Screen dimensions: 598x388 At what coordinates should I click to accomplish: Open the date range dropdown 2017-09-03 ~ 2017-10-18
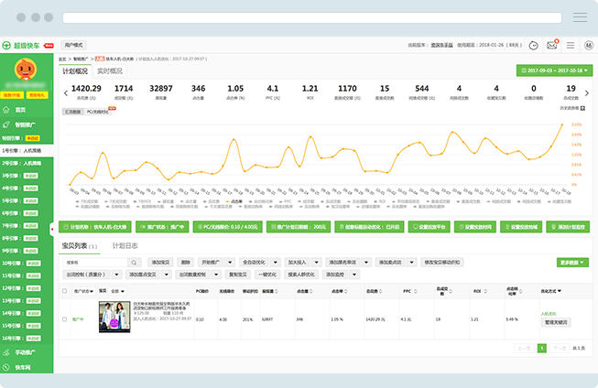[x=553, y=70]
